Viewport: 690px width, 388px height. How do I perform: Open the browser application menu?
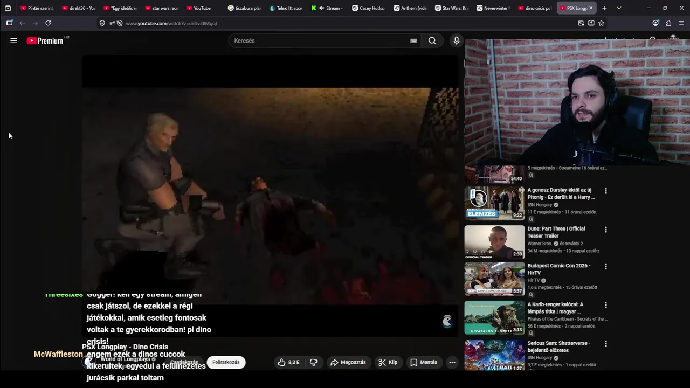pos(681,23)
